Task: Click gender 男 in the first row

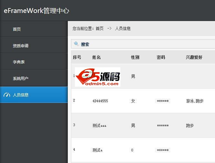Action: [x=133, y=76]
